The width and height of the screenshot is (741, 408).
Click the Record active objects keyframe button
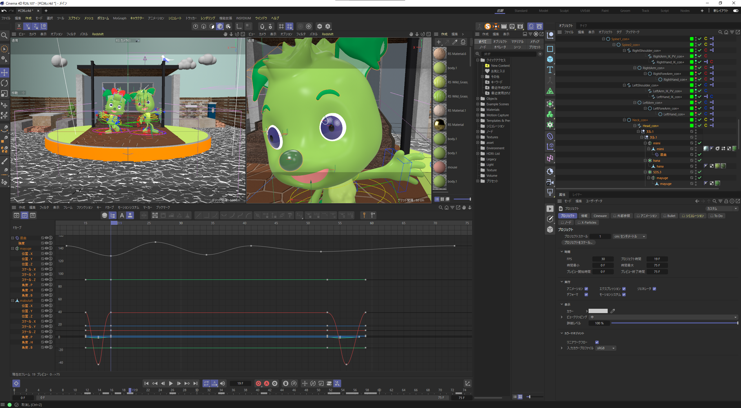click(258, 383)
